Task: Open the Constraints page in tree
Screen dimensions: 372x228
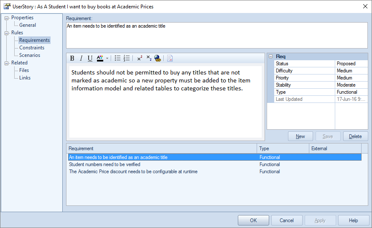Action: point(32,48)
